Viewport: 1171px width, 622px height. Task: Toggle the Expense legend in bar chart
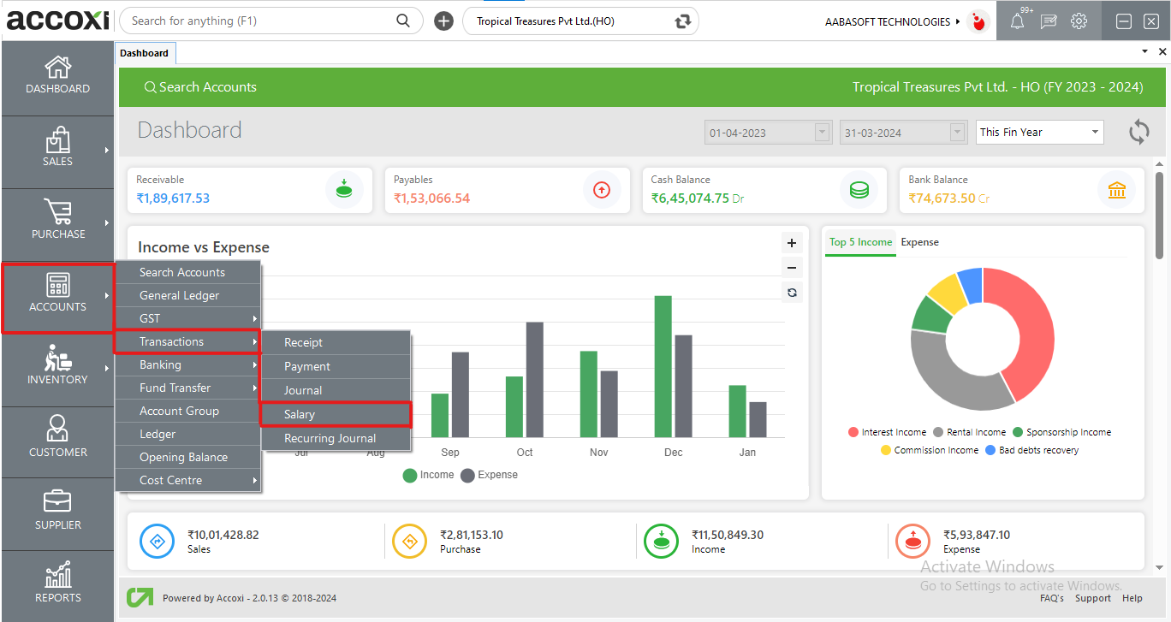(x=489, y=475)
